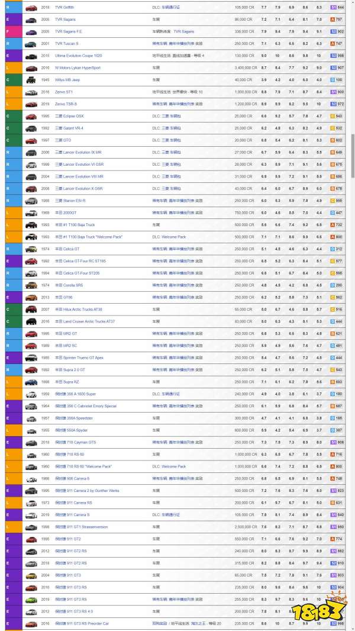Open Ultima's 地平线生活 直线加速赛 source link
The image size is (355, 631).
tap(178, 56)
